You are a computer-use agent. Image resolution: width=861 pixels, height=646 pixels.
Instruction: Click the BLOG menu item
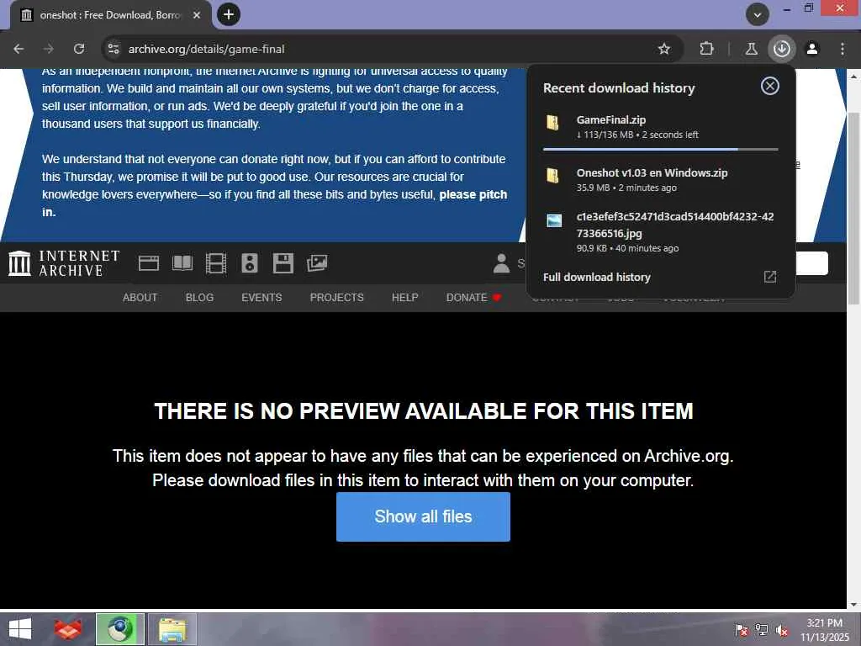[199, 297]
